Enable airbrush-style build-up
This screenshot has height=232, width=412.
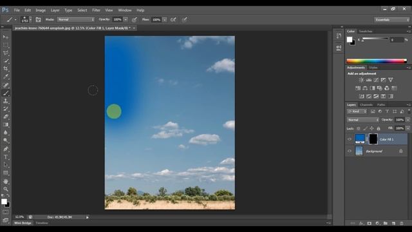click(173, 19)
